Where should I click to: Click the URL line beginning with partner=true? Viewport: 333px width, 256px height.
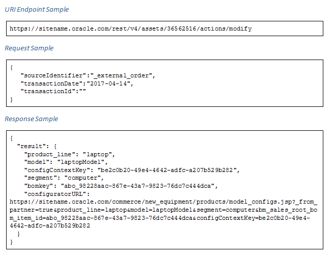tap(163, 210)
